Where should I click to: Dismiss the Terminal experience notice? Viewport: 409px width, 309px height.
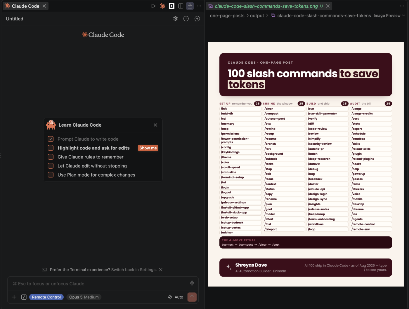(x=161, y=270)
